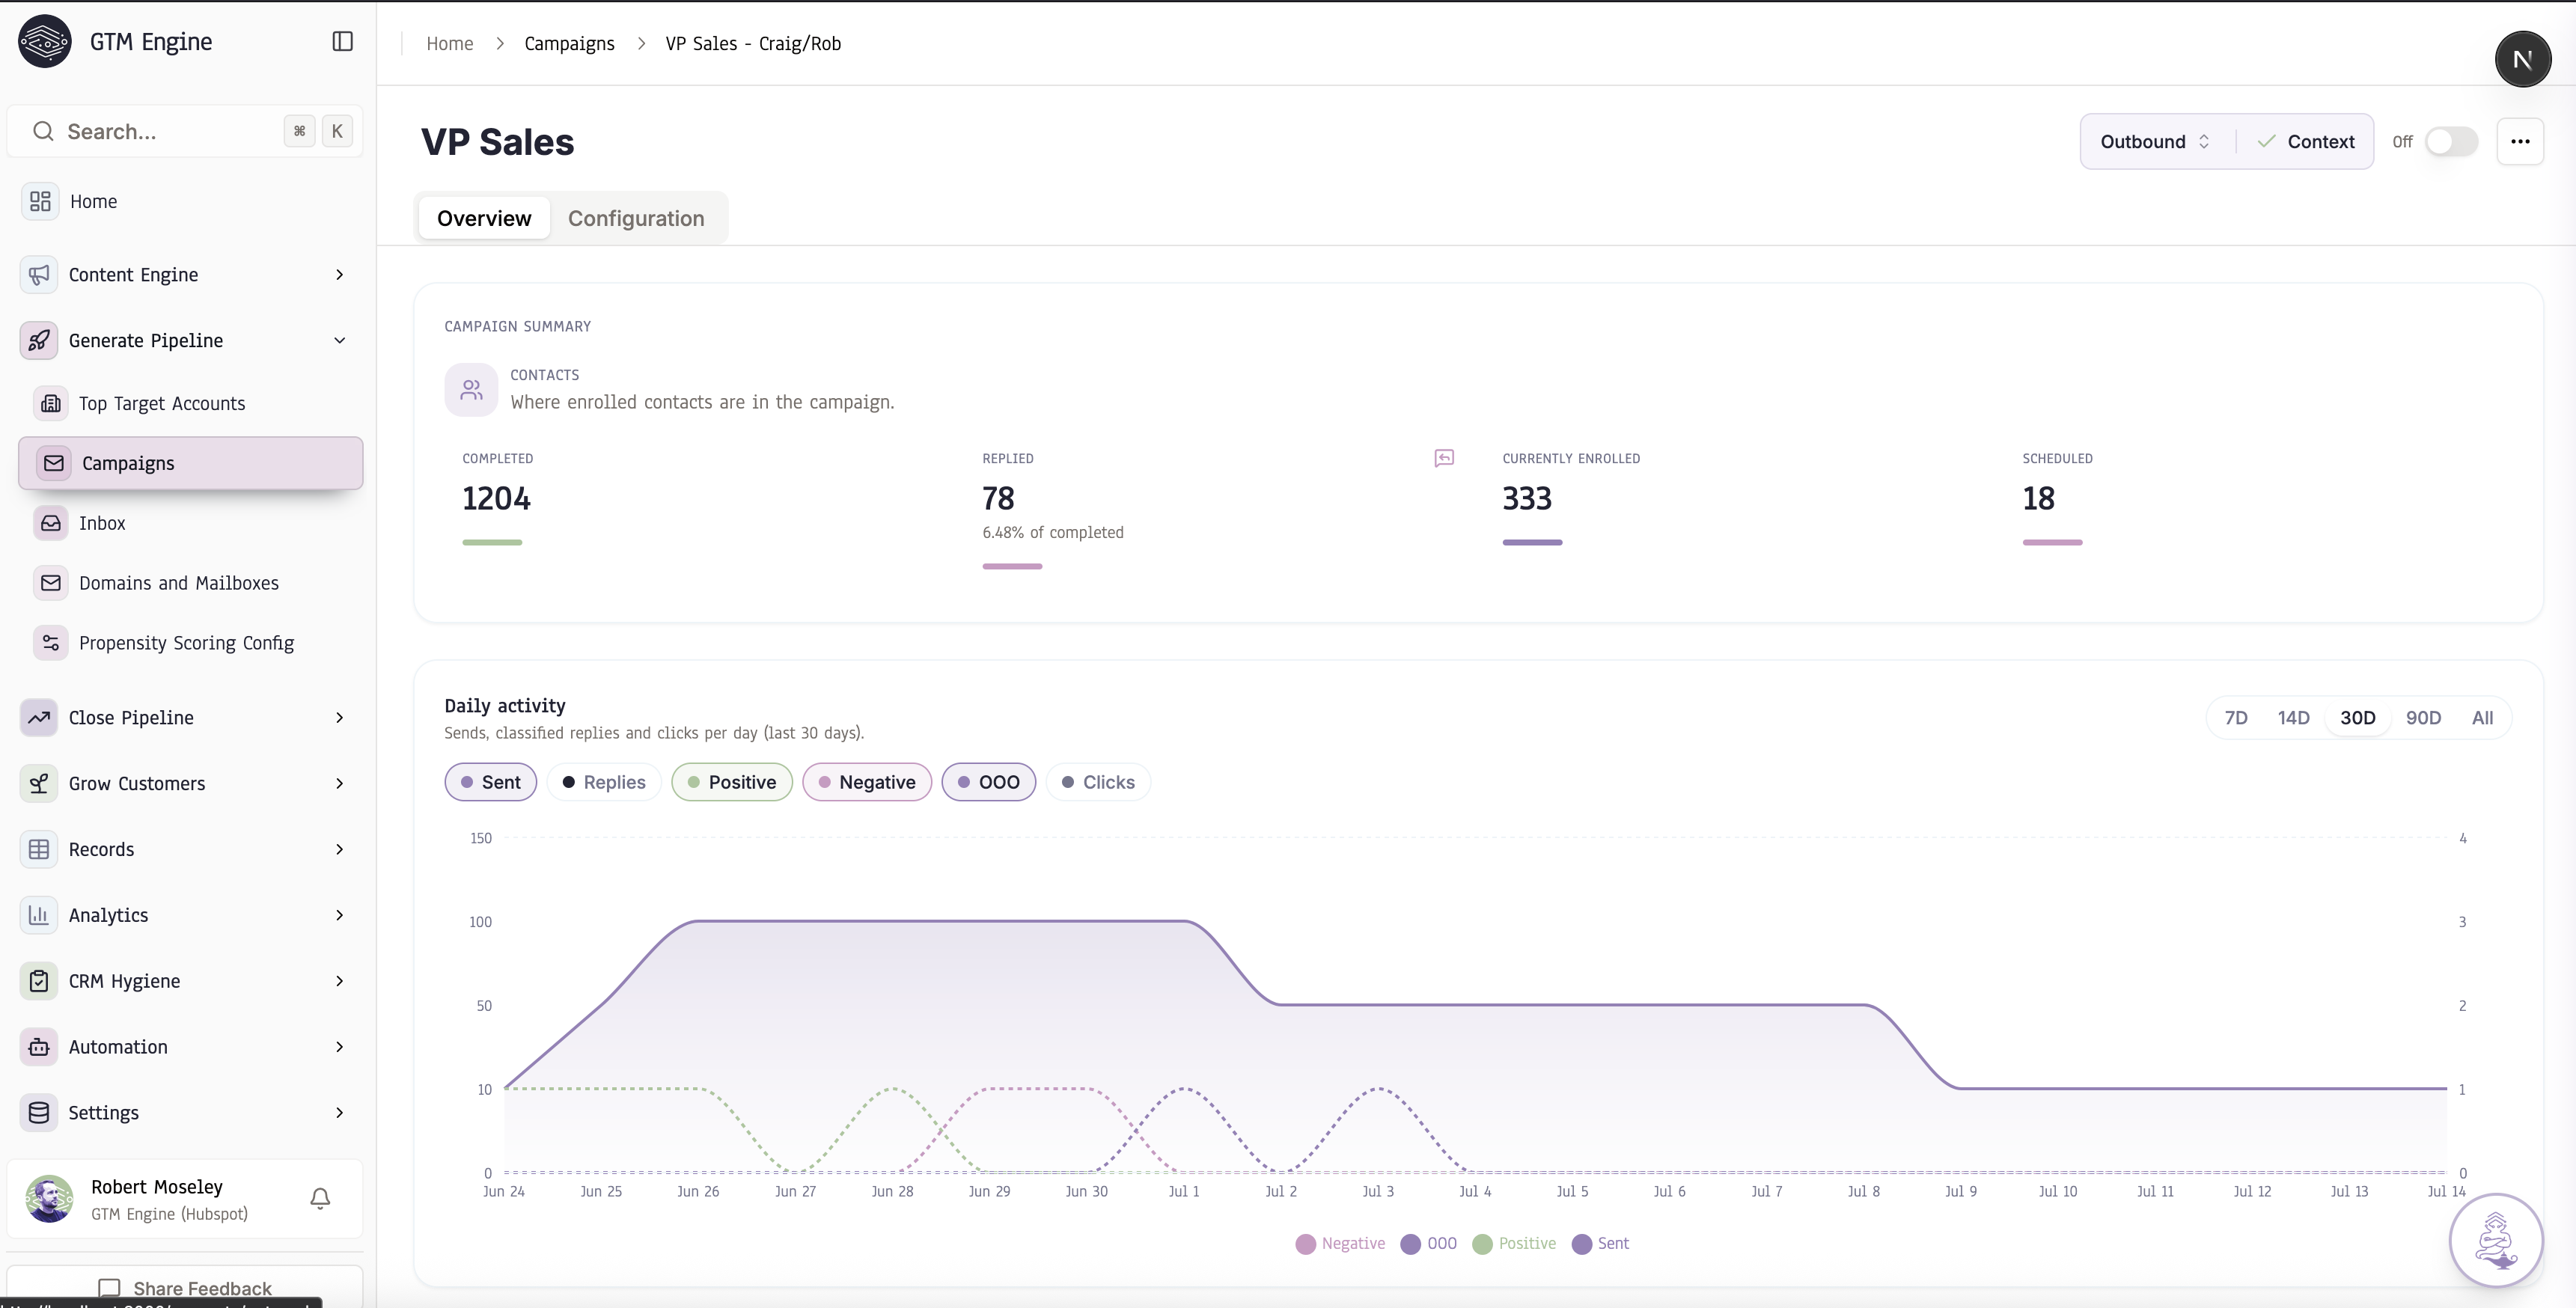The height and width of the screenshot is (1308, 2576).
Task: Click the Records table icon
Action: pos(39,850)
